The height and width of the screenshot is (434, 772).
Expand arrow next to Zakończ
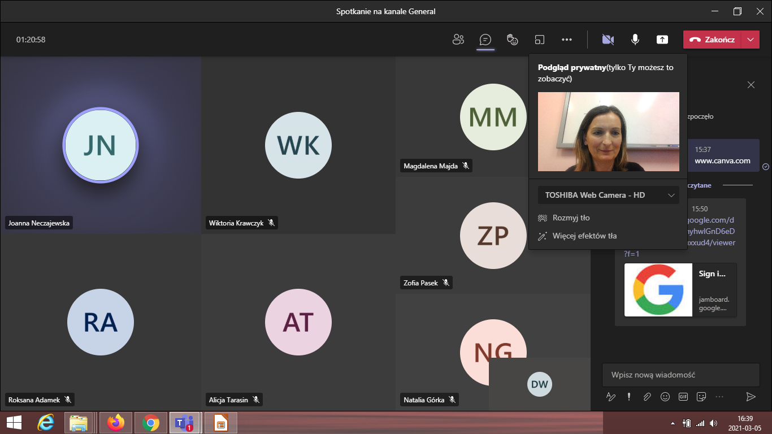coord(750,40)
